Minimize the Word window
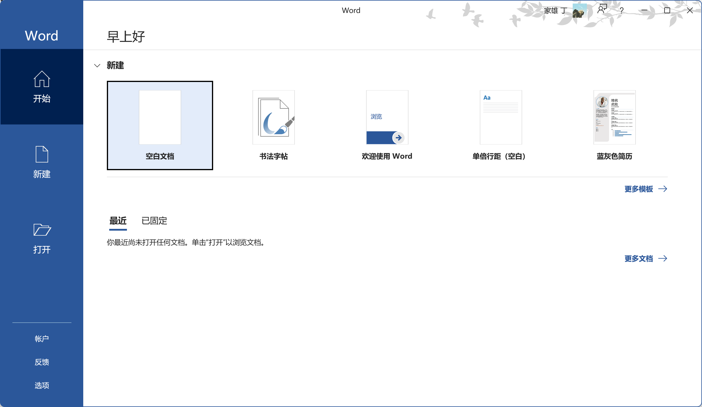Viewport: 702px width, 407px height. [644, 10]
